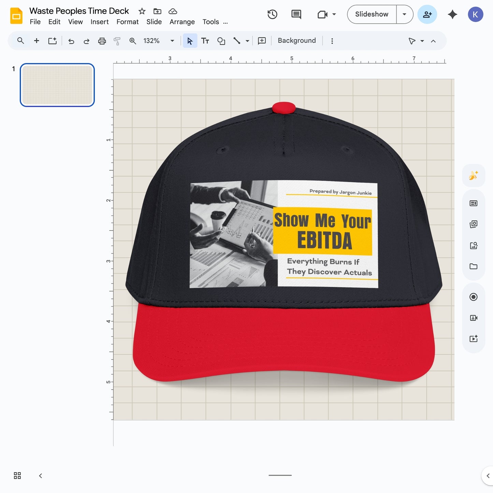This screenshot has width=493, height=493.
Task: Insert a shape
Action: 221,41
